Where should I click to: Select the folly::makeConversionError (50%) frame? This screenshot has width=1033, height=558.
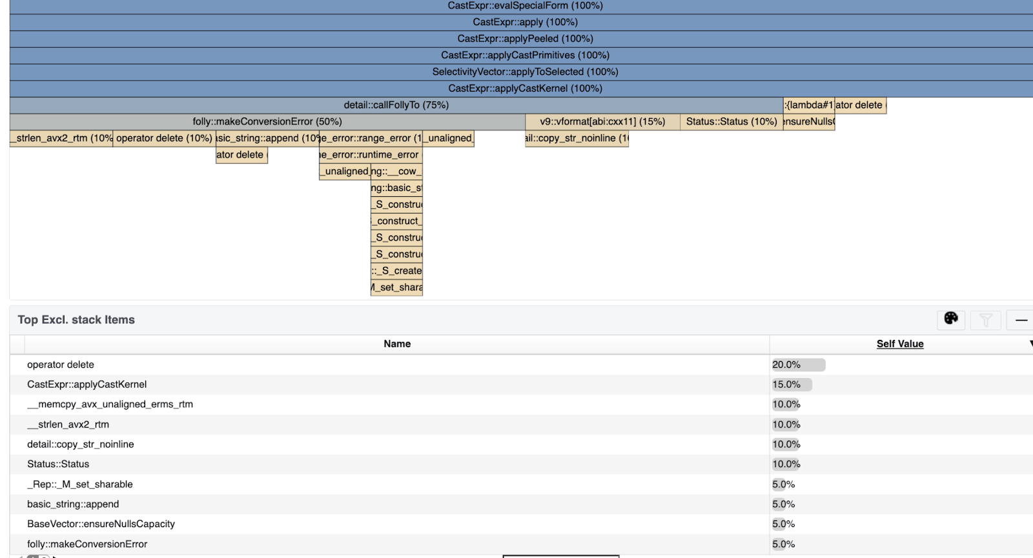click(267, 122)
